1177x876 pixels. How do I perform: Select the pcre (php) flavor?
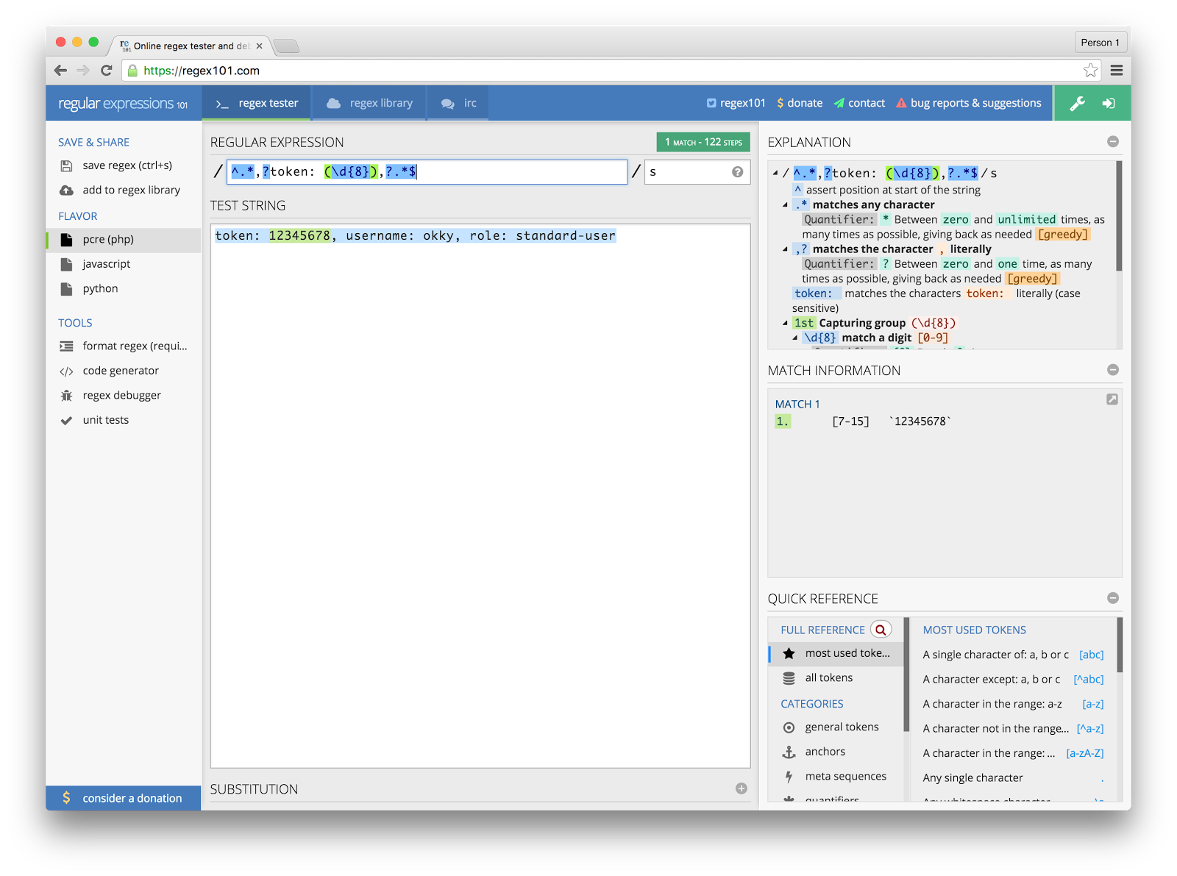124,240
